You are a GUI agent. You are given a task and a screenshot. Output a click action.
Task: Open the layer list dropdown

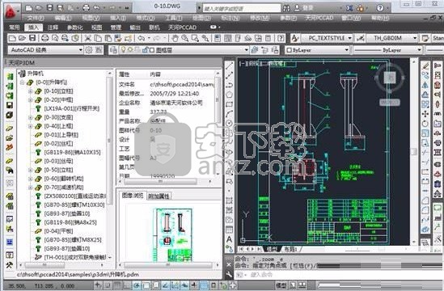click(247, 50)
